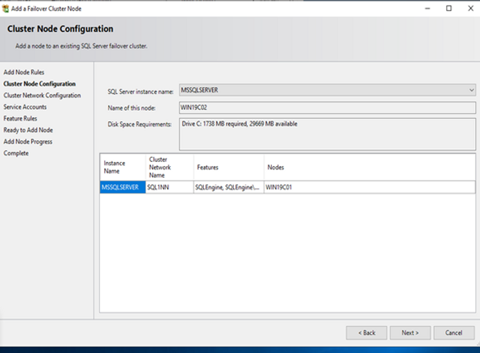Select Cluster Node Configuration step
Image resolution: width=480 pixels, height=353 pixels.
click(40, 84)
